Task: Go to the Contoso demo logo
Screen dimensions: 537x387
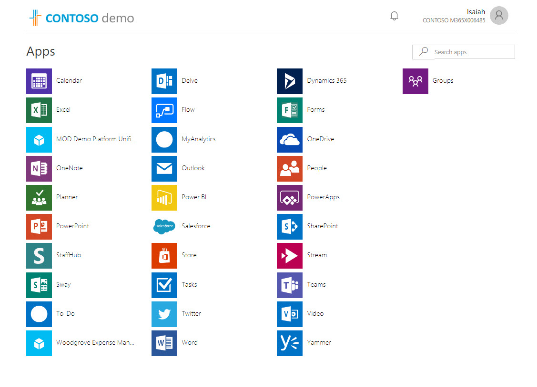Action: [x=82, y=18]
